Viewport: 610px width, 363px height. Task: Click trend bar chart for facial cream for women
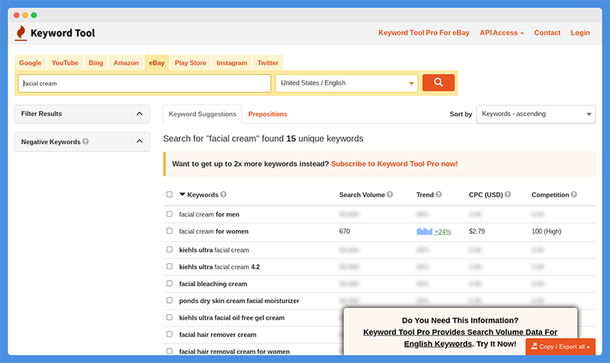pos(425,231)
